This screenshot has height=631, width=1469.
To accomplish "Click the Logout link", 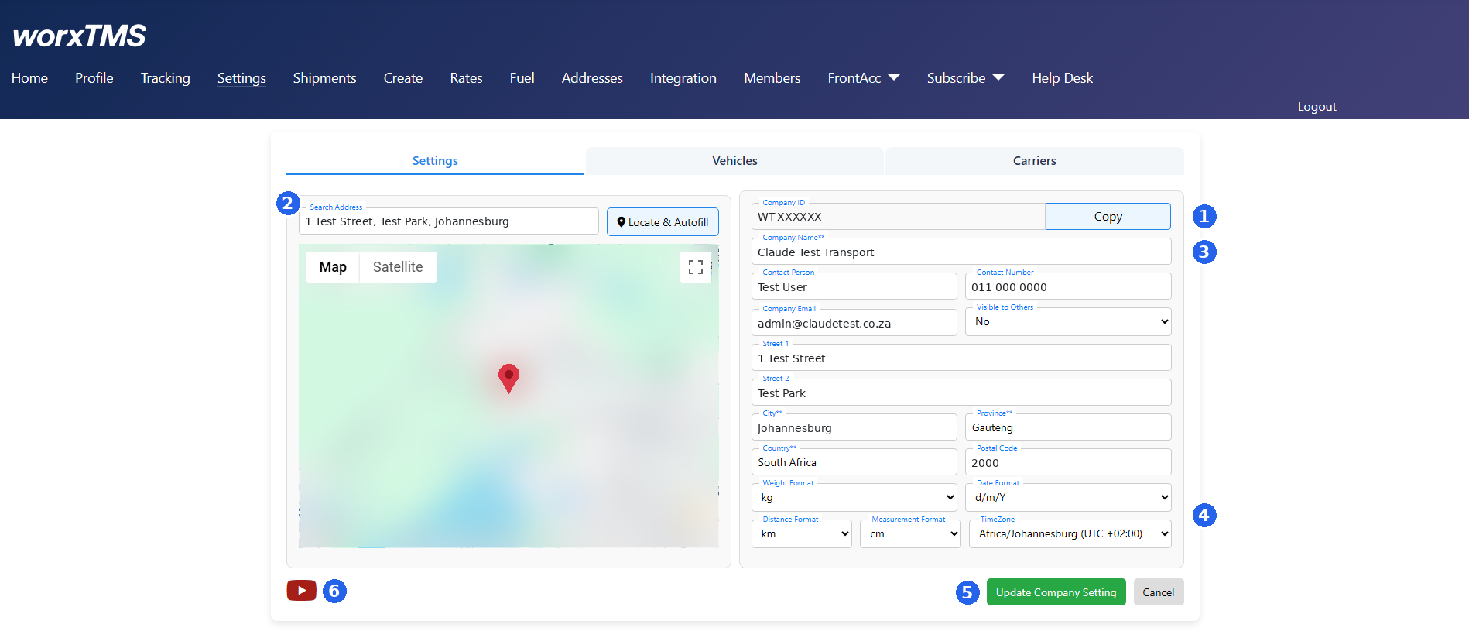I will [x=1317, y=107].
